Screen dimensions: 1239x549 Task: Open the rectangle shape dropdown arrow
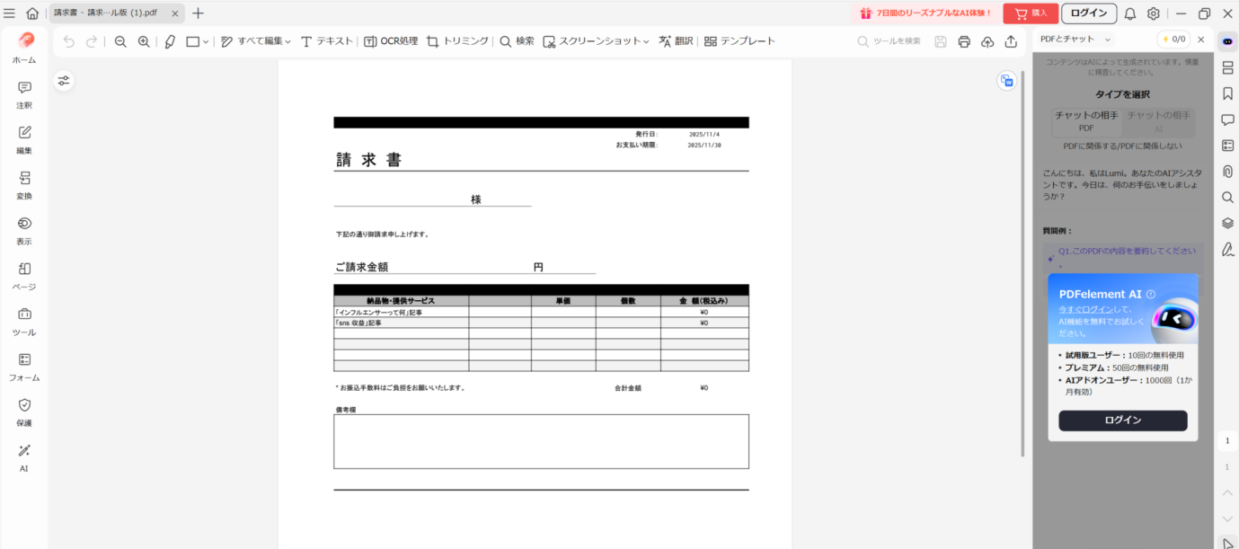click(x=206, y=42)
